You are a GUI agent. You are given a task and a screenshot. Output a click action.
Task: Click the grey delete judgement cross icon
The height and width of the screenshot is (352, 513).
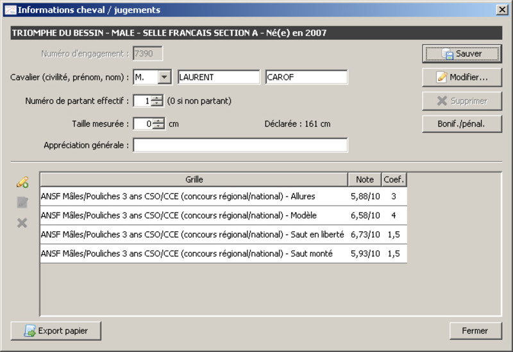click(x=22, y=223)
